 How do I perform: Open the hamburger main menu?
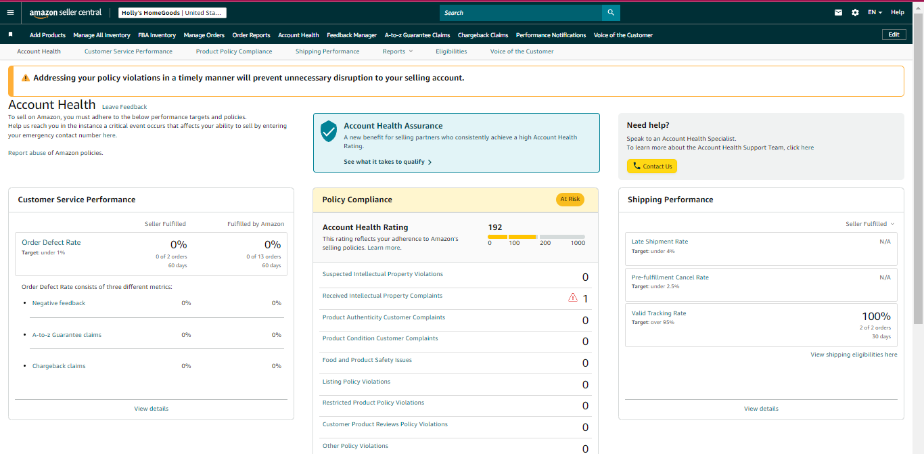pyautogui.click(x=10, y=12)
